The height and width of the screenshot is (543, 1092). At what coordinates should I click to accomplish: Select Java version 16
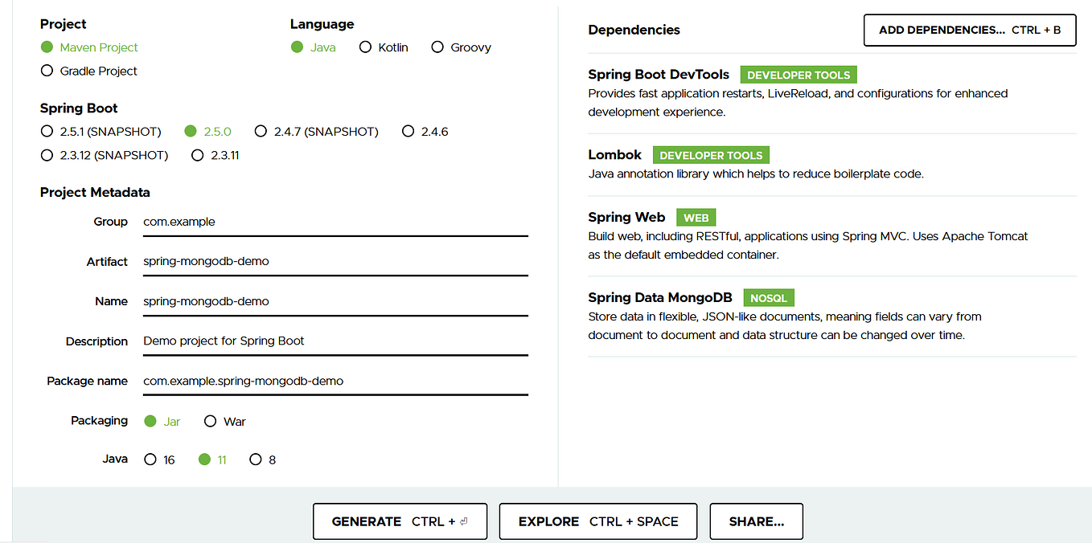[150, 459]
